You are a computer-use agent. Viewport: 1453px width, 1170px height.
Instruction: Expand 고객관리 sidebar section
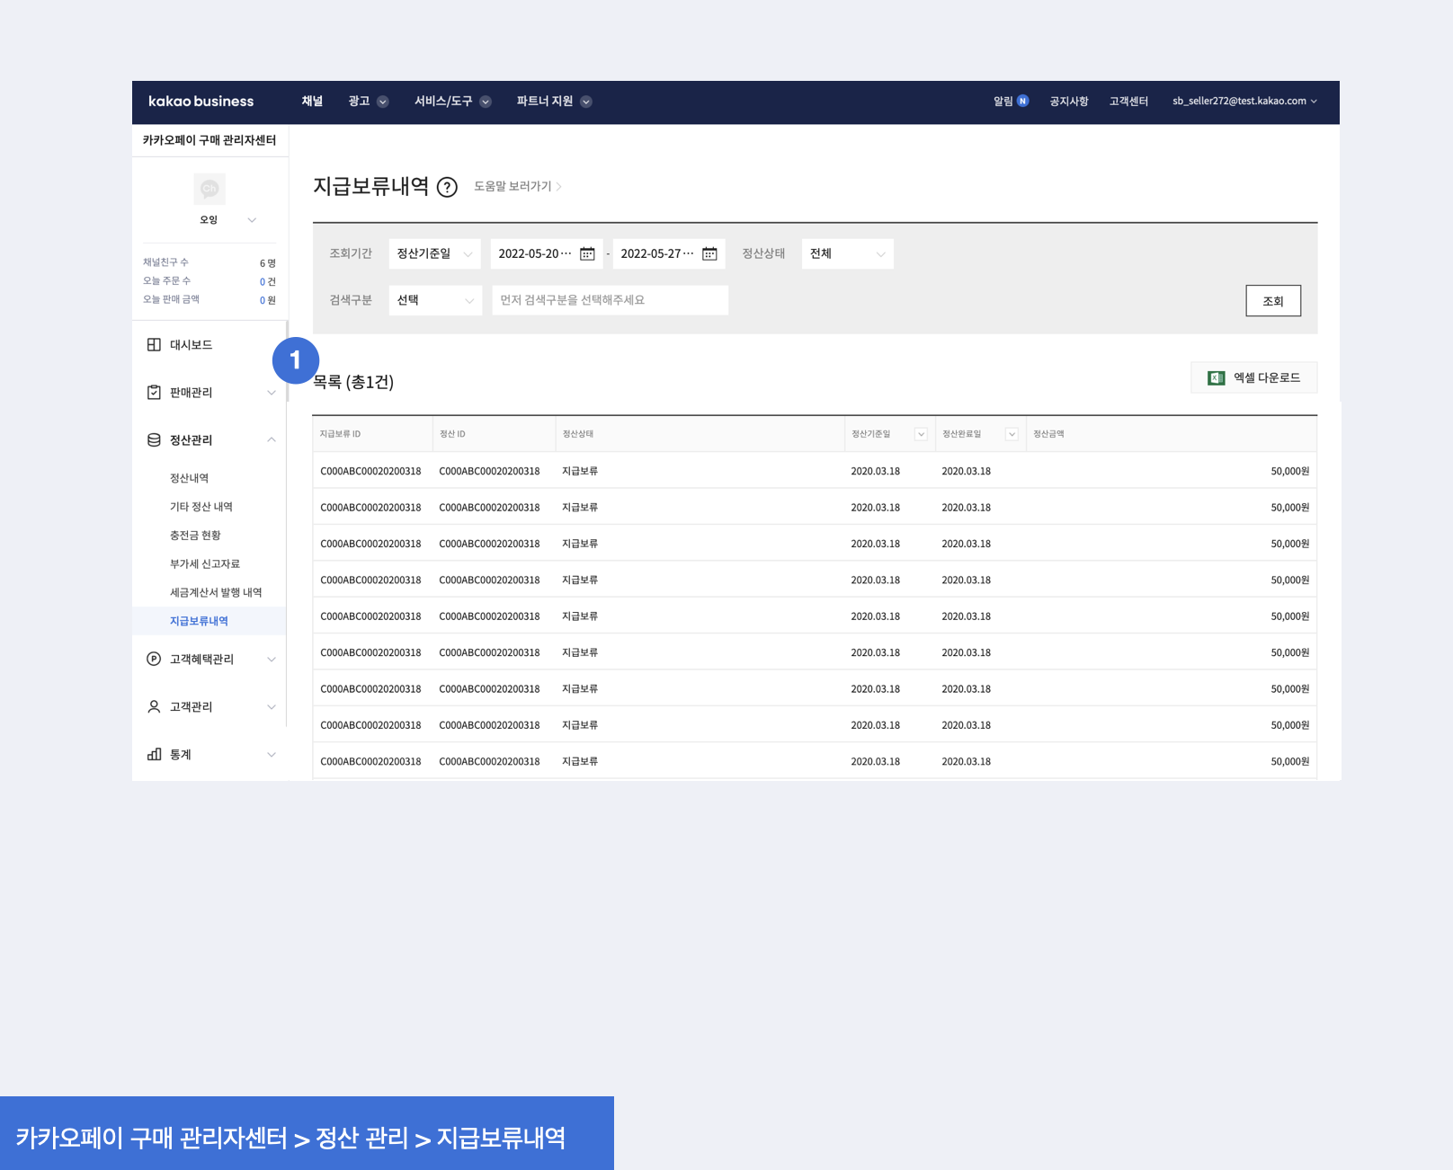pos(272,706)
